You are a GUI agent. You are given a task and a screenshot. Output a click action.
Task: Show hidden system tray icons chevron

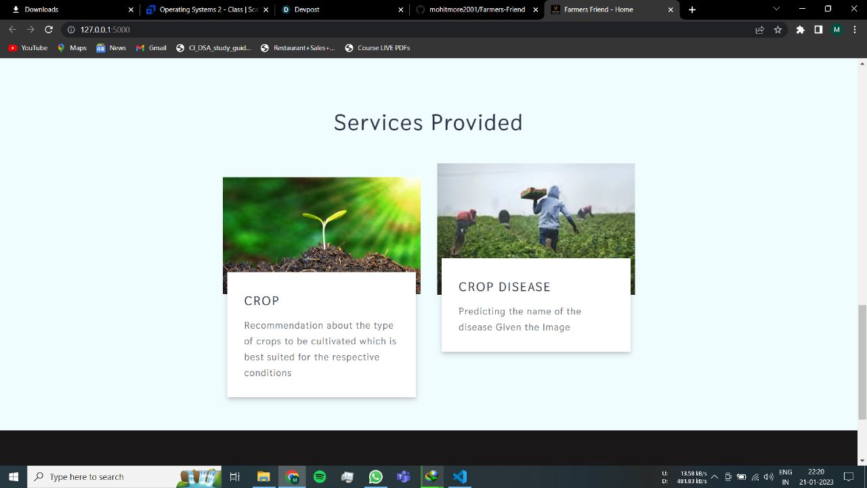[x=714, y=476]
